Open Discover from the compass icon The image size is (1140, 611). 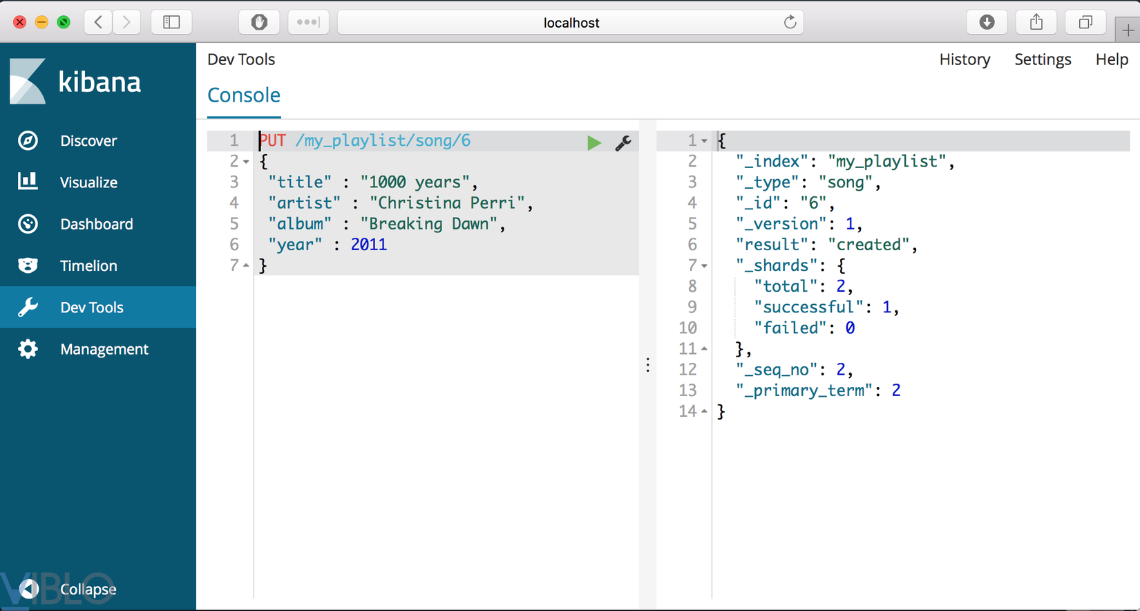(28, 140)
